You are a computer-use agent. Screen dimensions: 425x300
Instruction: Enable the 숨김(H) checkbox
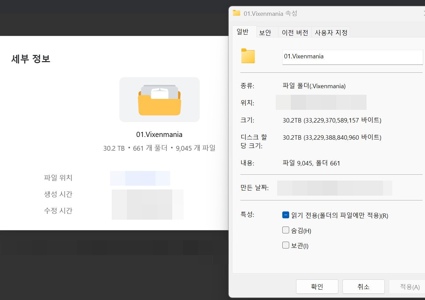[x=285, y=230]
